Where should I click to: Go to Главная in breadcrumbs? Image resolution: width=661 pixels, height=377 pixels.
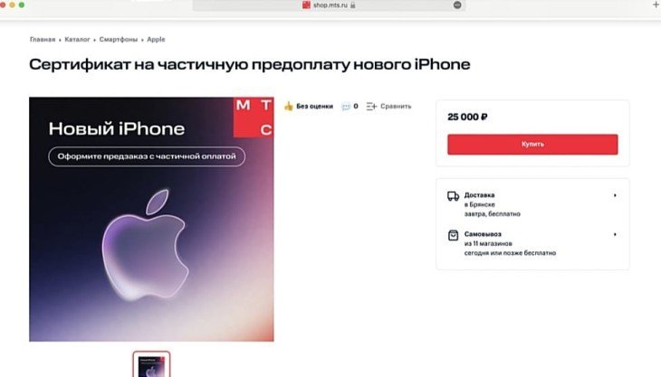tap(43, 39)
